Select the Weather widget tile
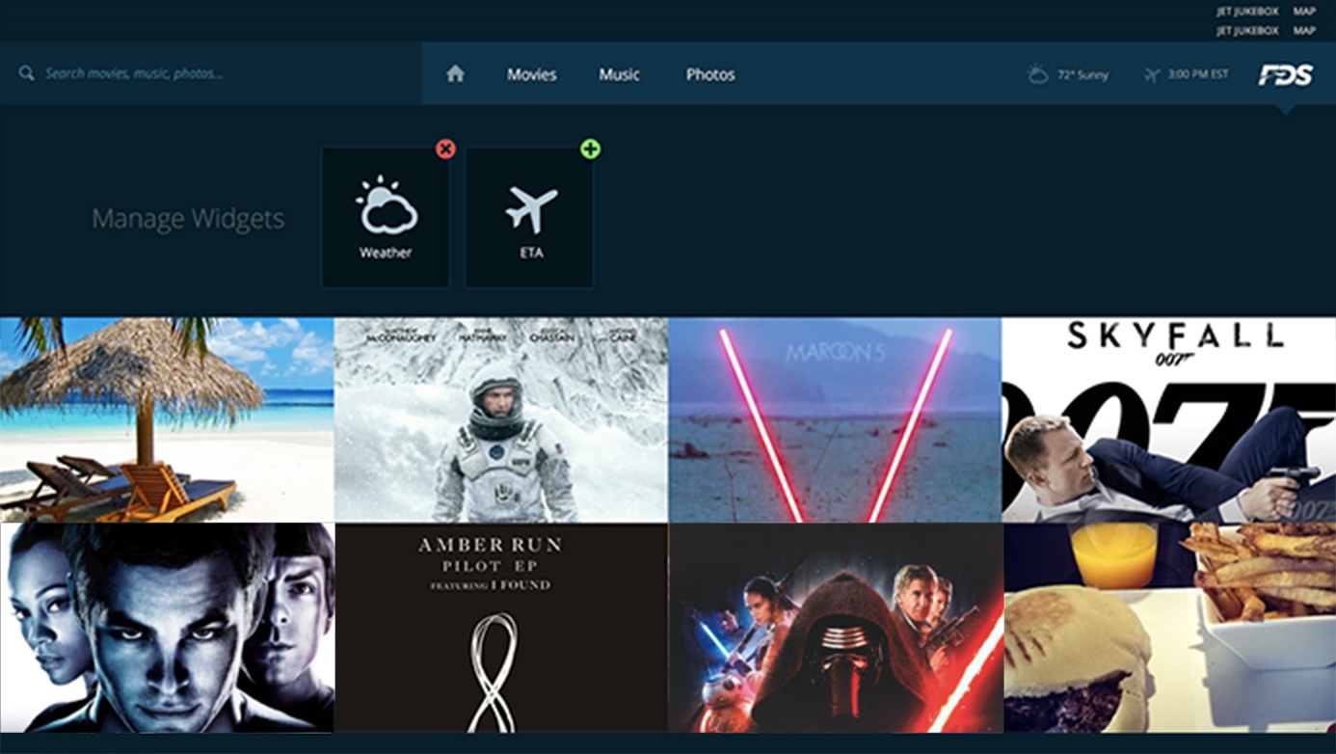 point(386,217)
